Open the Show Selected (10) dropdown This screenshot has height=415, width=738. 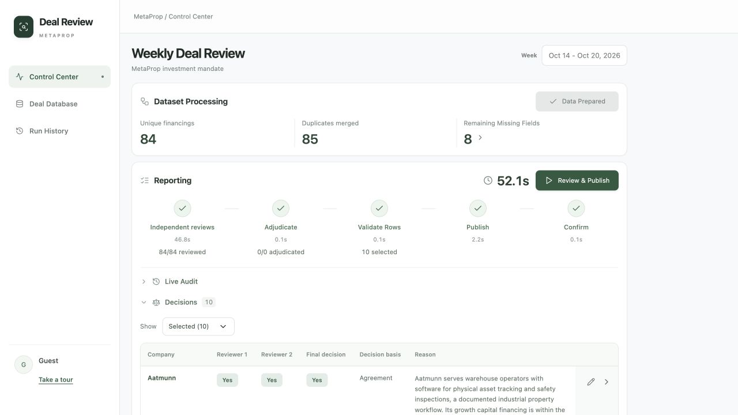point(198,326)
